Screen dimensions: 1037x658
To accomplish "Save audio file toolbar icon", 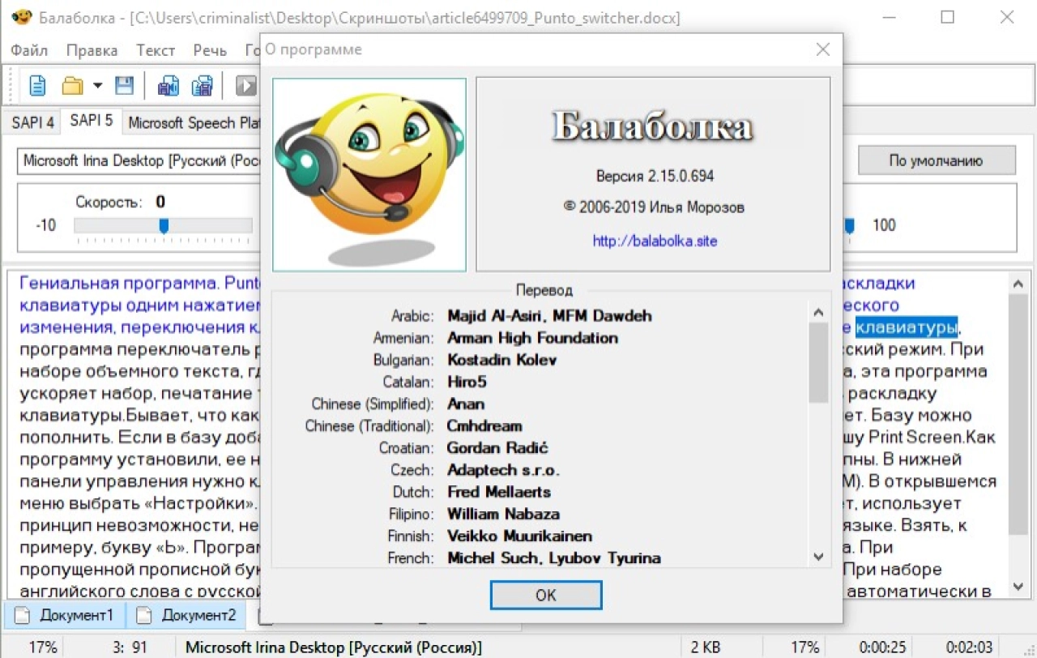I will pyautogui.click(x=168, y=85).
